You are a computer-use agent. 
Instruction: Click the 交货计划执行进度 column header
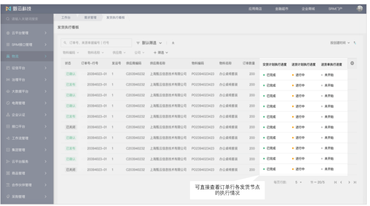tap(274, 64)
